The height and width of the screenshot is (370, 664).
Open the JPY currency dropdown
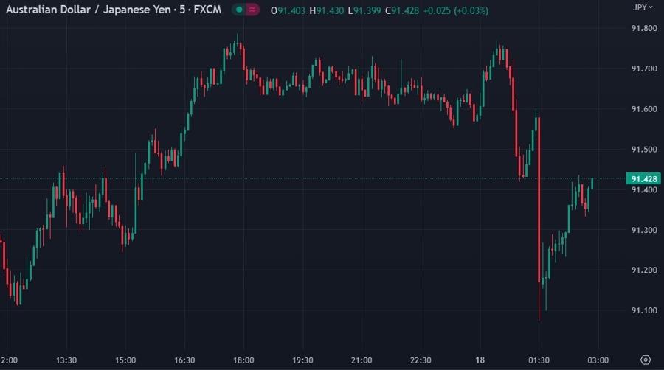pos(643,7)
